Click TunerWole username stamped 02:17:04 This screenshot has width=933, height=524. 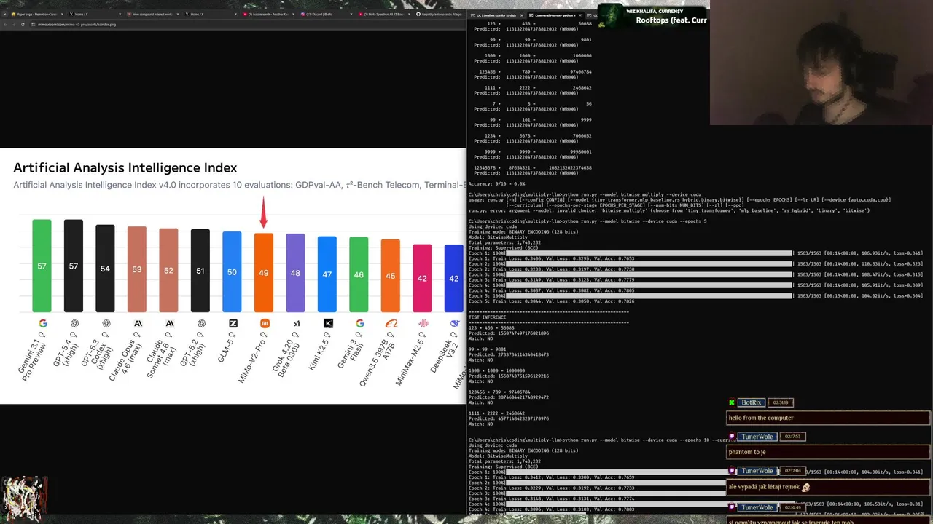coord(757,471)
